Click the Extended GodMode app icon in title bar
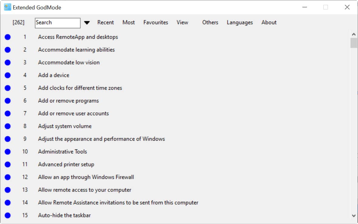 pos(7,7)
